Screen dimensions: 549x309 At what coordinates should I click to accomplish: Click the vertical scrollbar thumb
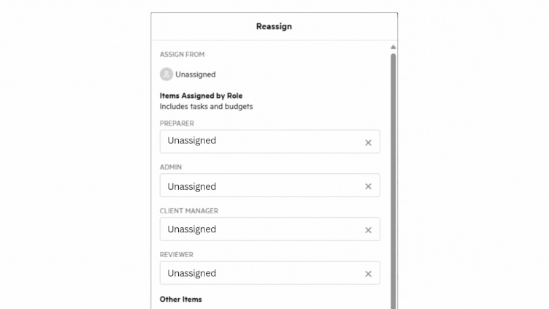pyautogui.click(x=393, y=175)
